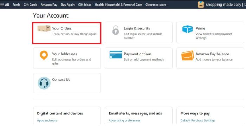Screen dimensions: 246x140
Task: Open the Prime card heading
Action: [200, 28]
